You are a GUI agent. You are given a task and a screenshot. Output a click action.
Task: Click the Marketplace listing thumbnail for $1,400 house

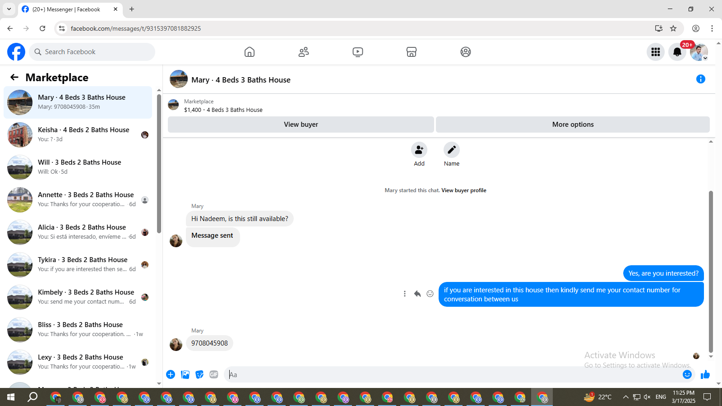pyautogui.click(x=173, y=105)
